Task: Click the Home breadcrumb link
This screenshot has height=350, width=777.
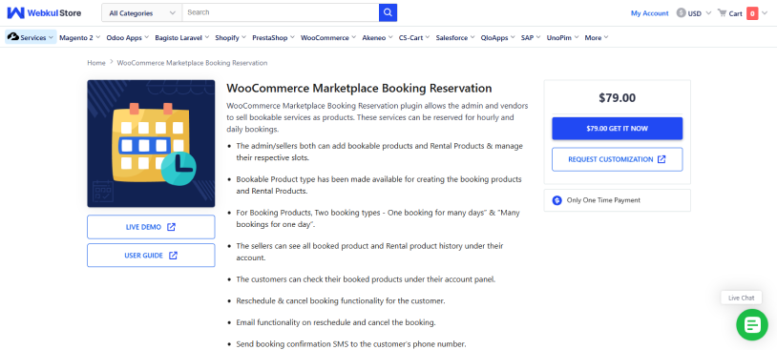Action: pos(96,63)
